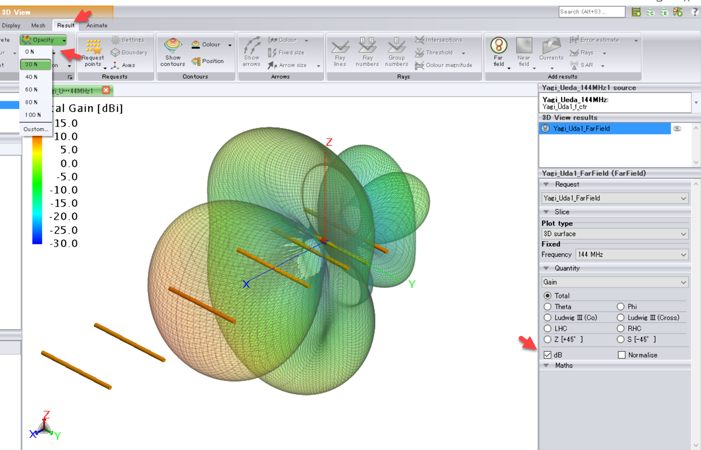The height and width of the screenshot is (450, 701).
Task: Select Yagi_Uda1_FarField in 3D View results
Action: coord(605,128)
